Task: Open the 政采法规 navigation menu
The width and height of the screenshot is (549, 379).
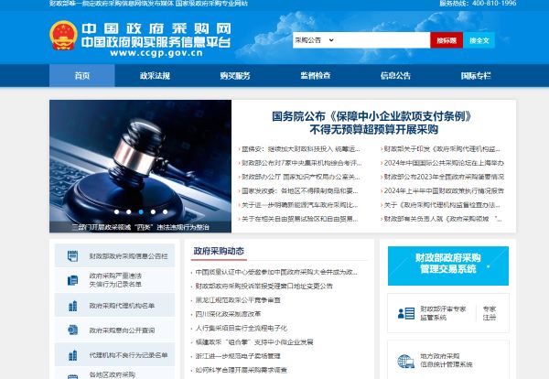Action: pos(155,76)
